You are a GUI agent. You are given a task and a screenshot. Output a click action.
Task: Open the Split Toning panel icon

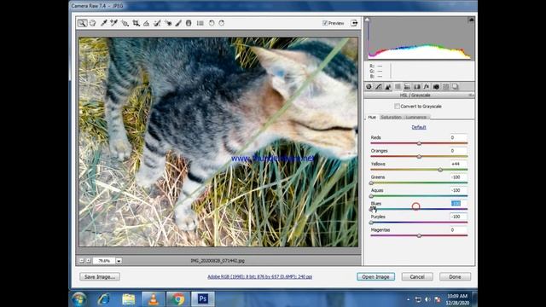point(407,87)
